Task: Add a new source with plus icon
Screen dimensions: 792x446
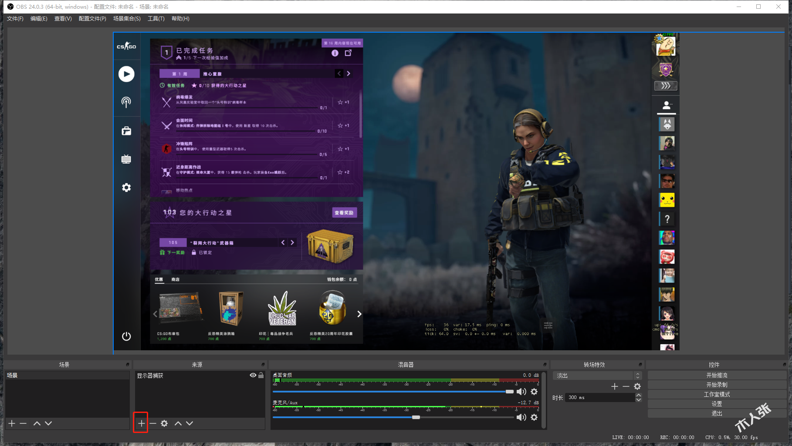Action: click(x=141, y=423)
